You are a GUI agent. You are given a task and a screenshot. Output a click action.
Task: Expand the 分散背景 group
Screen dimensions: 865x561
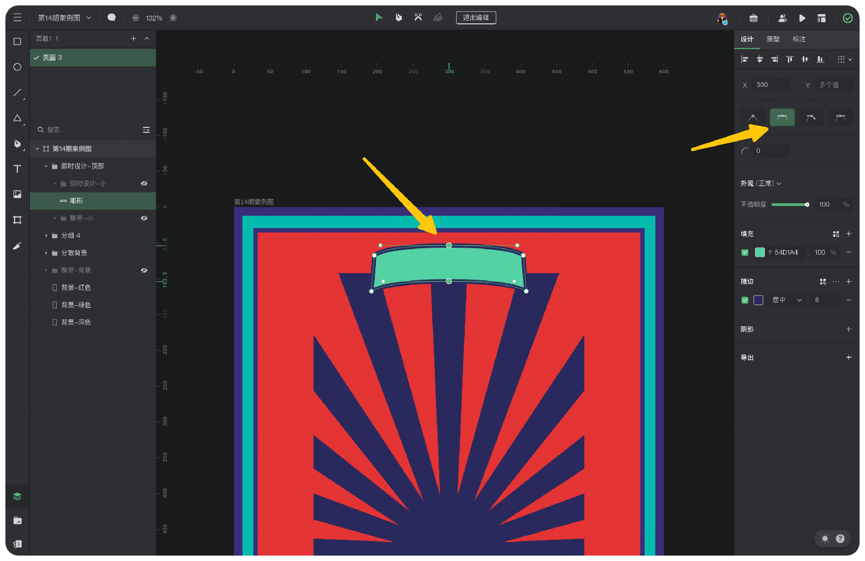click(46, 253)
